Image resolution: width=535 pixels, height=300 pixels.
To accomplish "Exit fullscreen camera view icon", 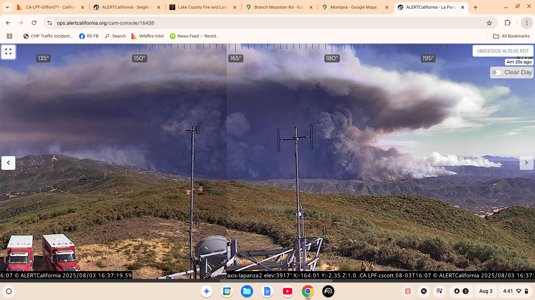I will [8, 52].
